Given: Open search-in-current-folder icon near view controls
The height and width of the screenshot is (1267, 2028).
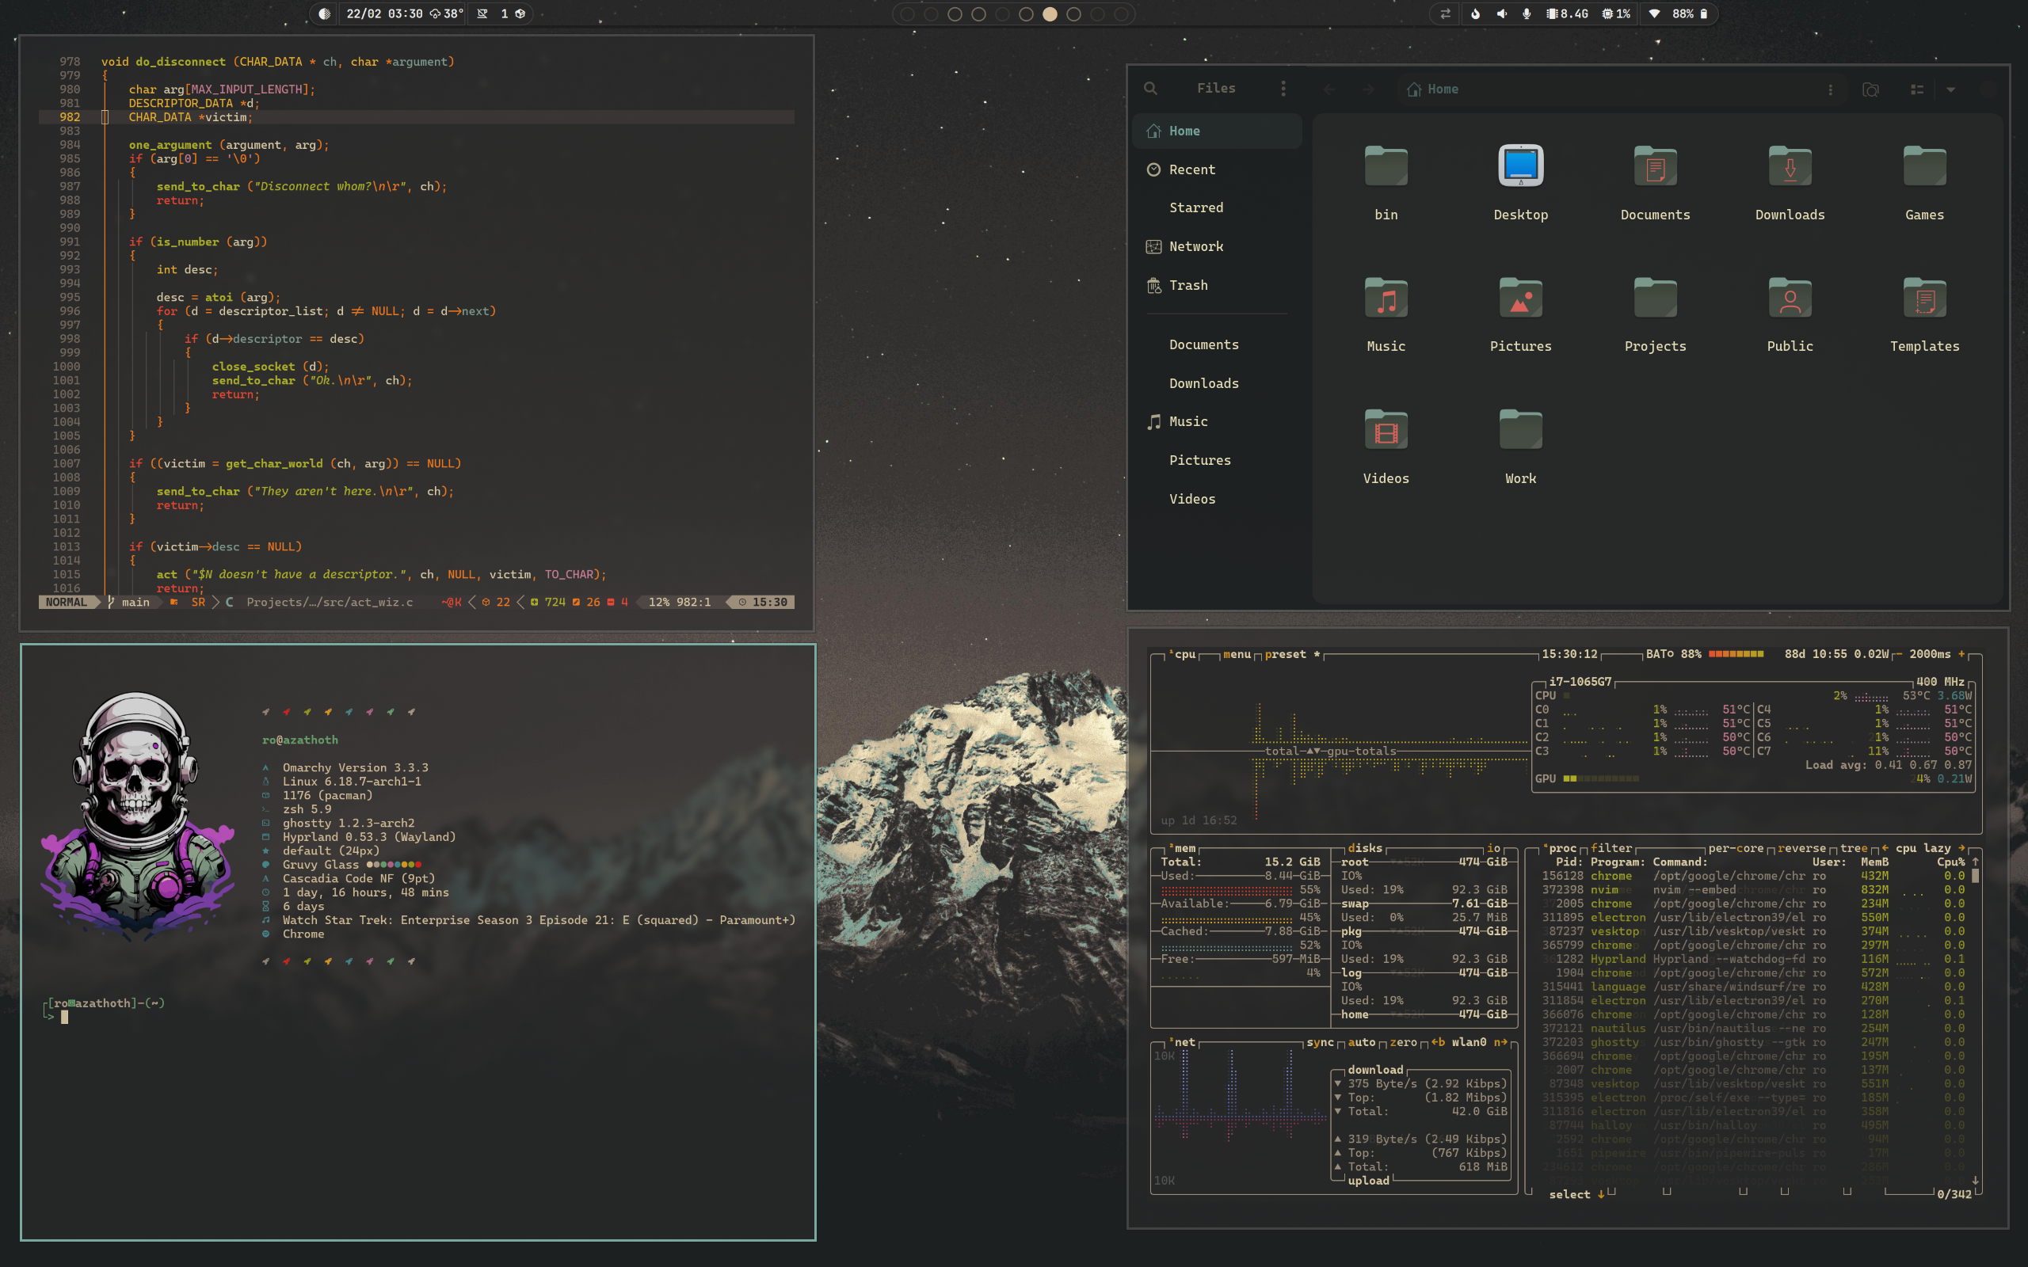Looking at the screenshot, I should [1871, 89].
